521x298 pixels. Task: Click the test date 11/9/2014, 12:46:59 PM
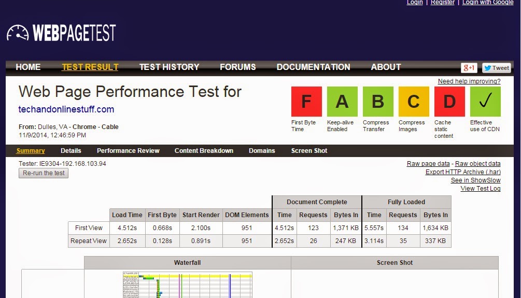(x=52, y=135)
